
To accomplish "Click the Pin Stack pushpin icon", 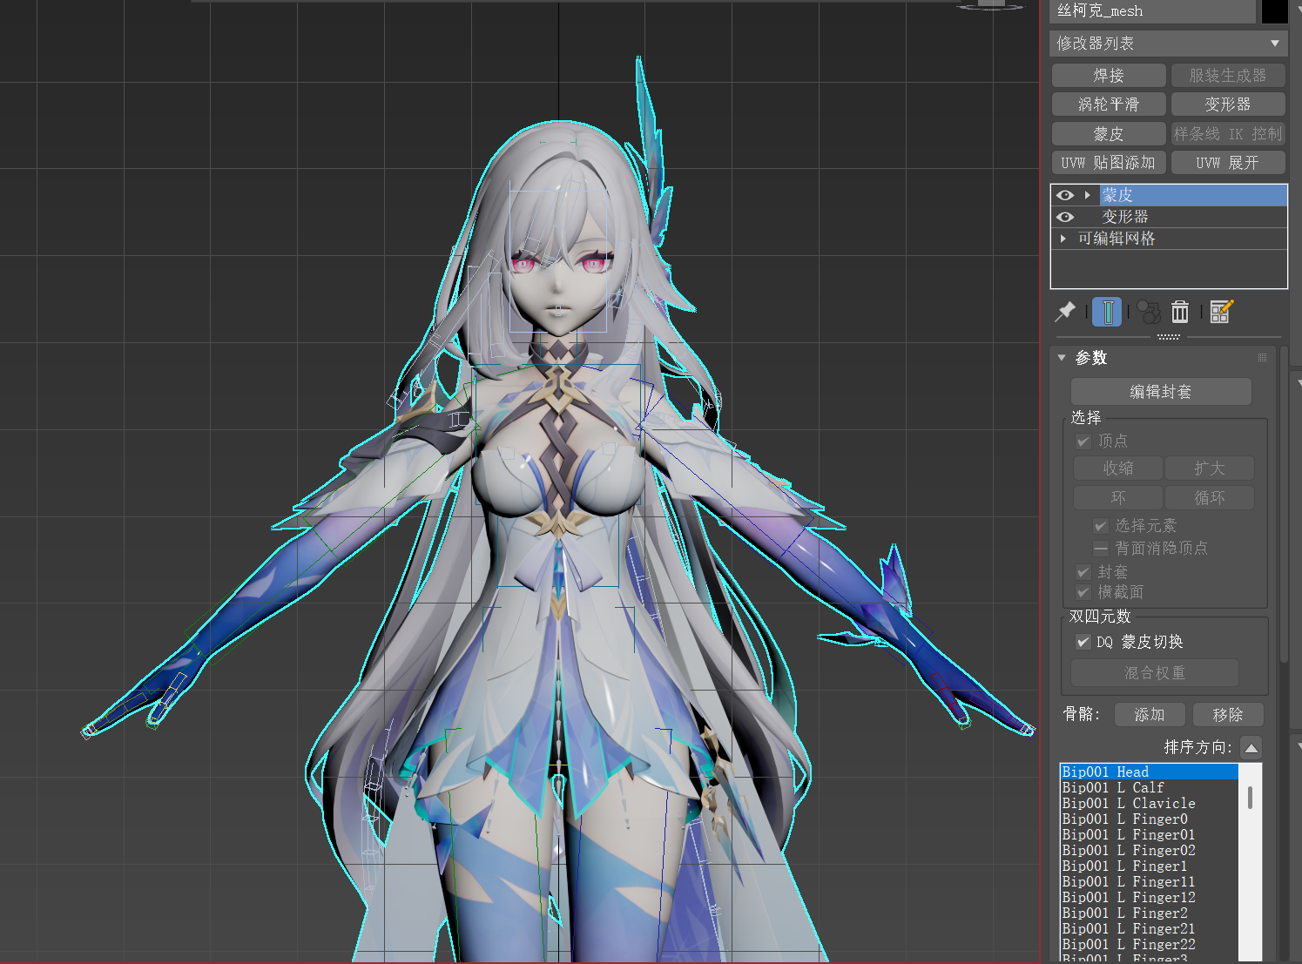I will pyautogui.click(x=1065, y=312).
